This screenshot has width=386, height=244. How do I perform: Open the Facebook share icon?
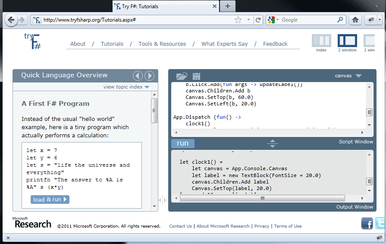367,223
